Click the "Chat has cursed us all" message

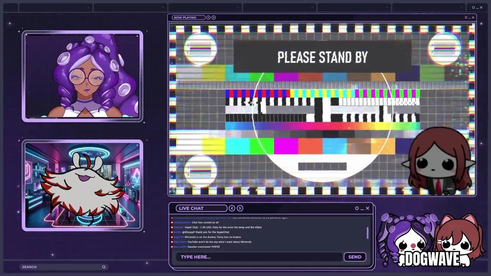(x=205, y=222)
